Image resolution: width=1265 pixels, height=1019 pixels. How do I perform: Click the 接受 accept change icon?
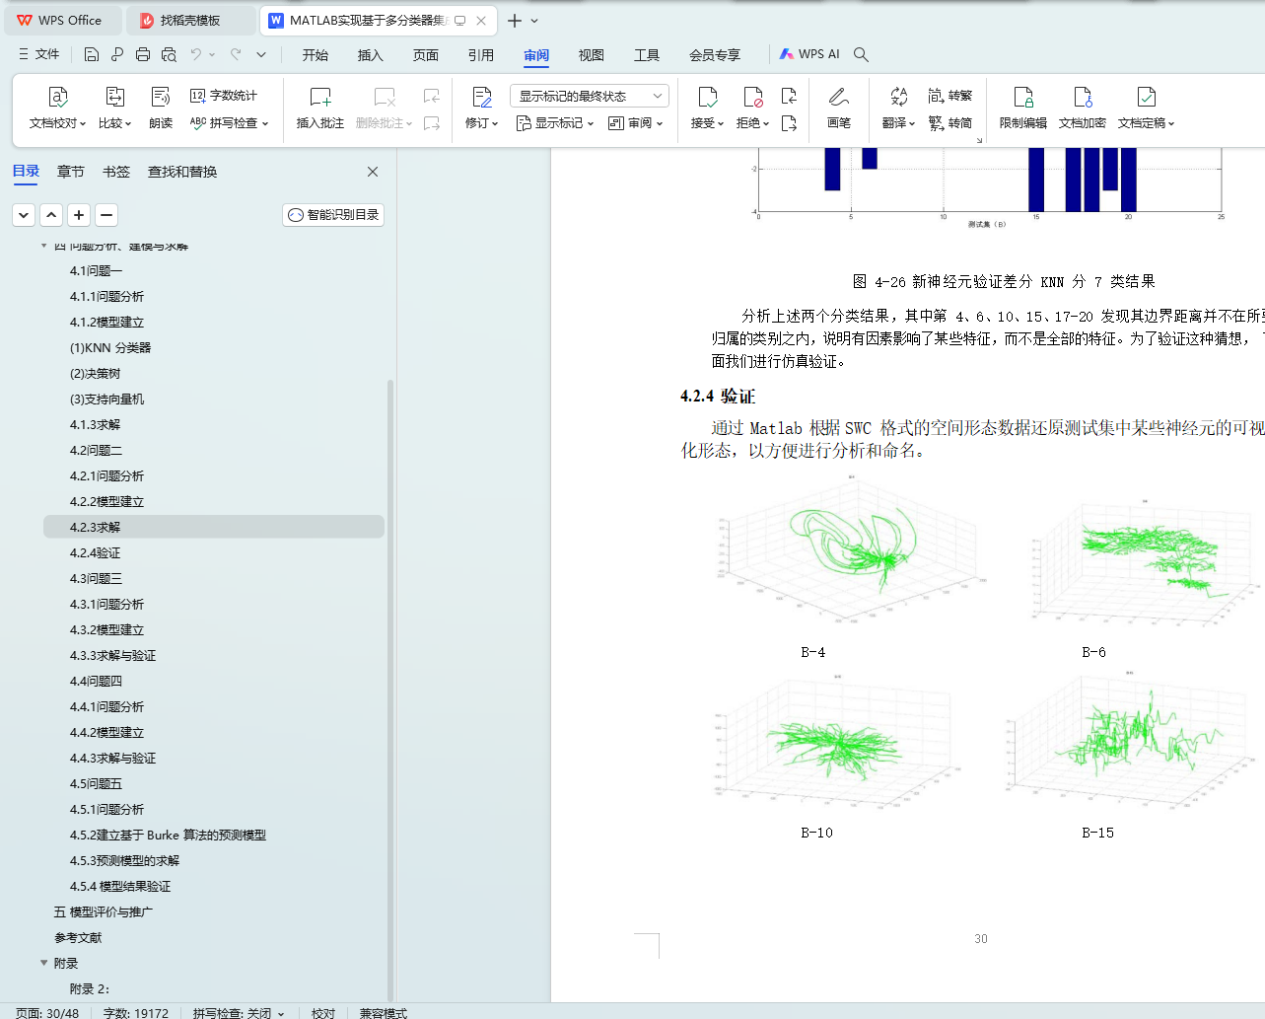(x=707, y=97)
